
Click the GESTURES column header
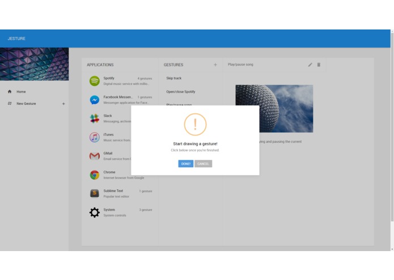pyautogui.click(x=173, y=65)
